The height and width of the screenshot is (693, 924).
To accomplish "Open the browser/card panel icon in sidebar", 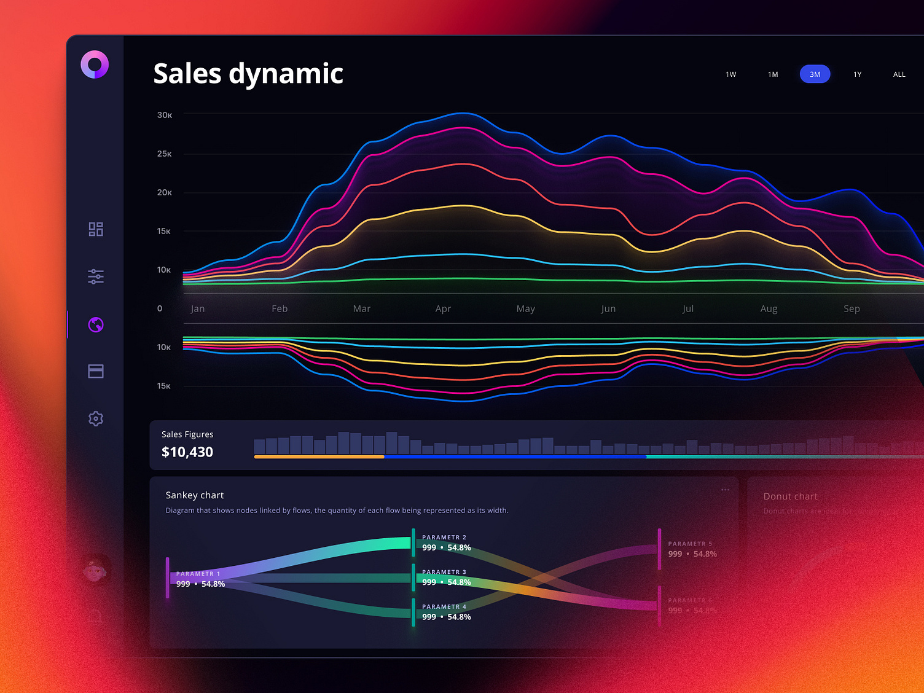I will (95, 371).
